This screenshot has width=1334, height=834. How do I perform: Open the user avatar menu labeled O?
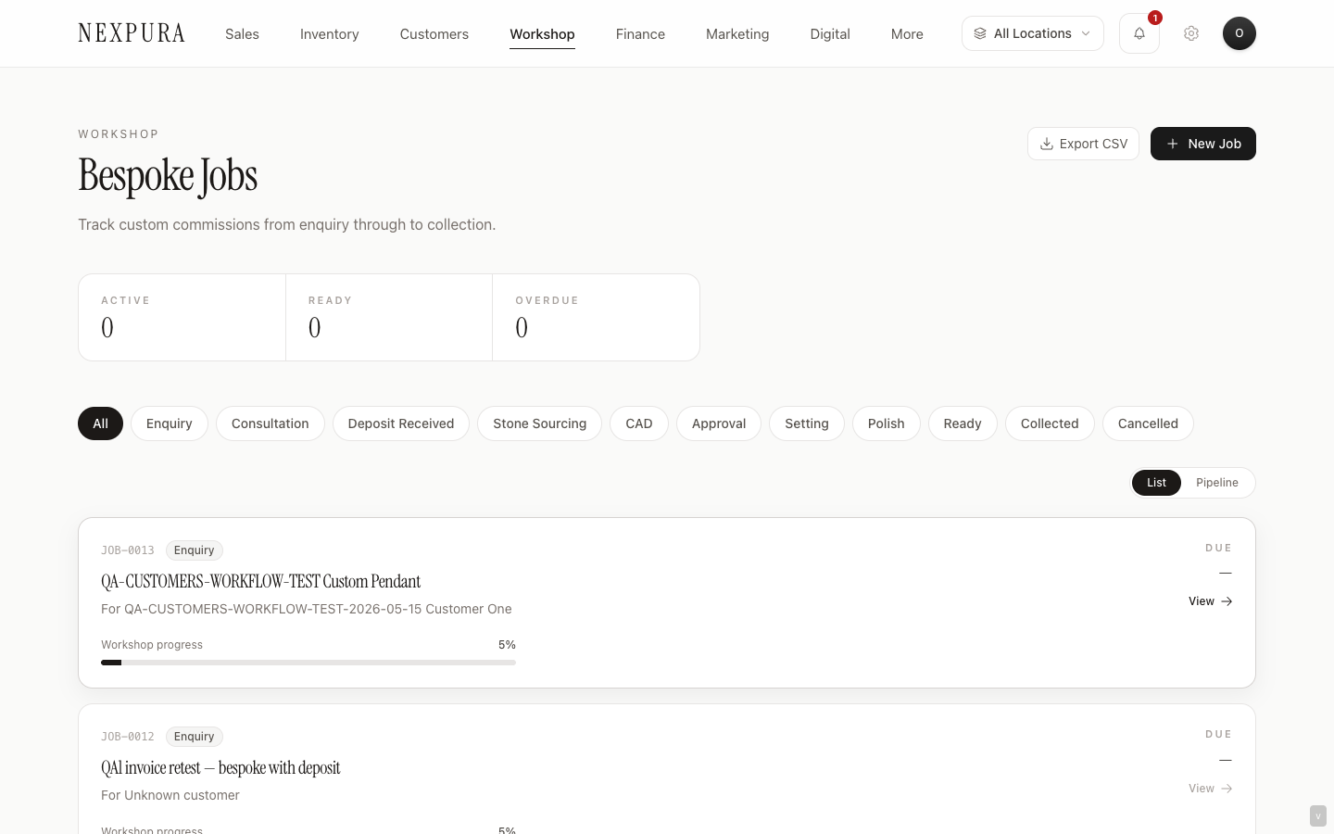[1240, 33]
